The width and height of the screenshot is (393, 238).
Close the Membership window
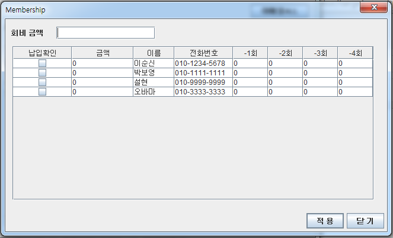[373, 7]
